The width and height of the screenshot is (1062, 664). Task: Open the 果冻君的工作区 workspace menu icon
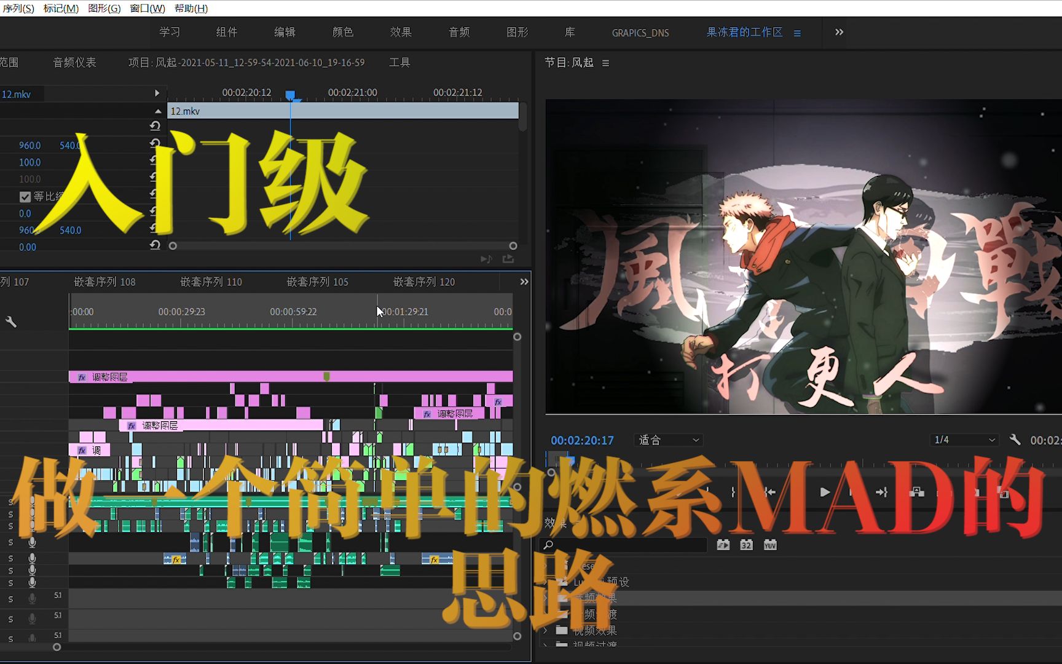[x=797, y=33]
